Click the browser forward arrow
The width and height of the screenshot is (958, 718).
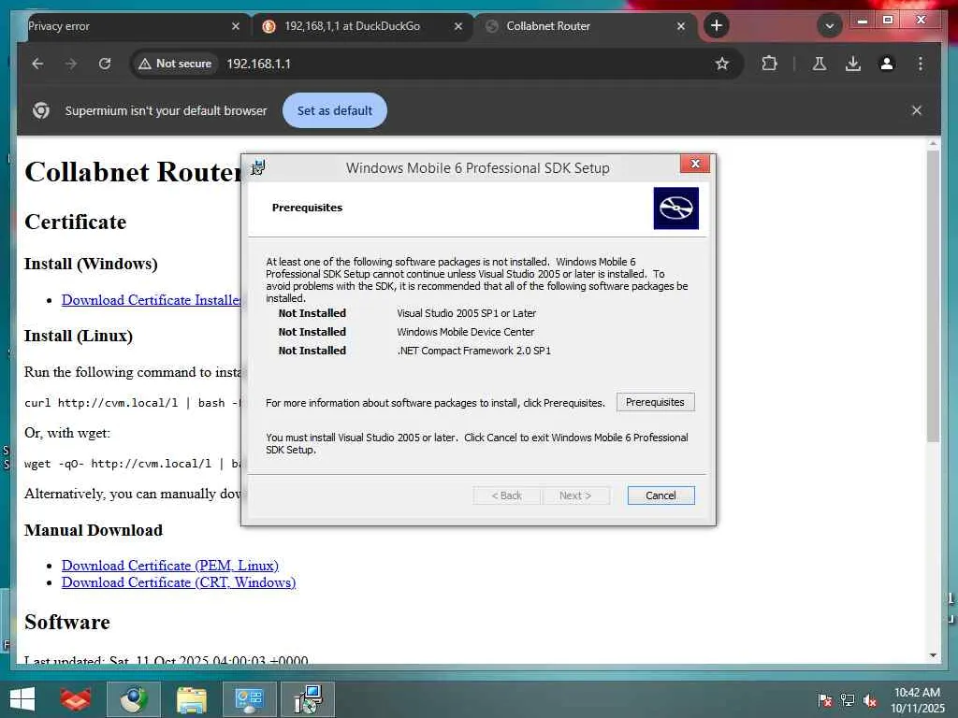(71, 64)
